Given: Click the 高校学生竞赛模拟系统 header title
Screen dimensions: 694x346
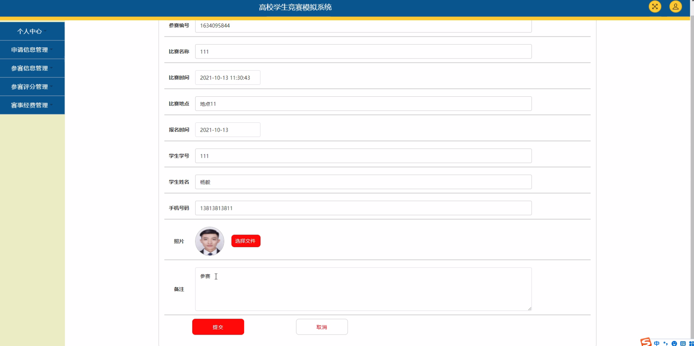Looking at the screenshot, I should pyautogui.click(x=295, y=7).
